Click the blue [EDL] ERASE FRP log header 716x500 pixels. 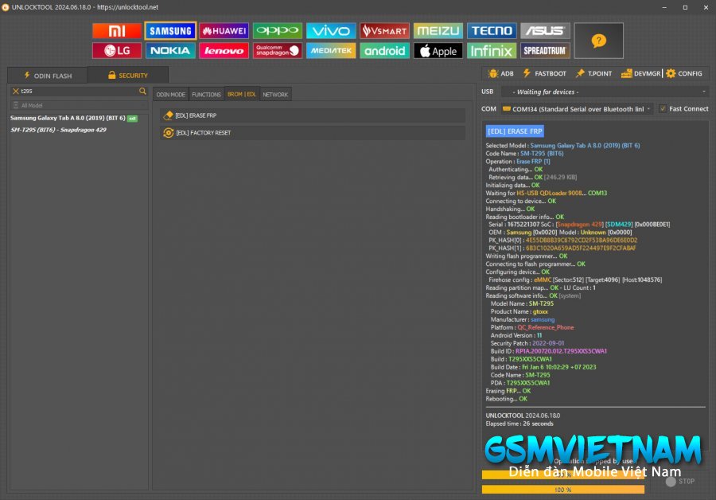coord(515,131)
